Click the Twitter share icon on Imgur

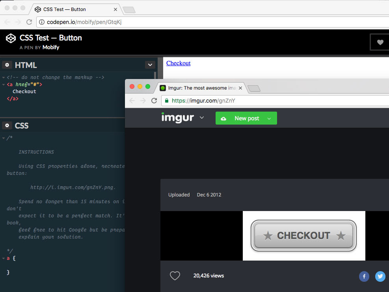click(380, 276)
